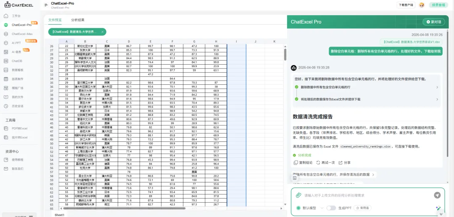Click cell 东京大学
This screenshot has width=454, height=217.
point(85,50)
